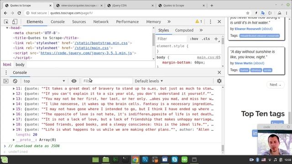
Task: Toggle live expression eye icon
Action: coord(74,81)
